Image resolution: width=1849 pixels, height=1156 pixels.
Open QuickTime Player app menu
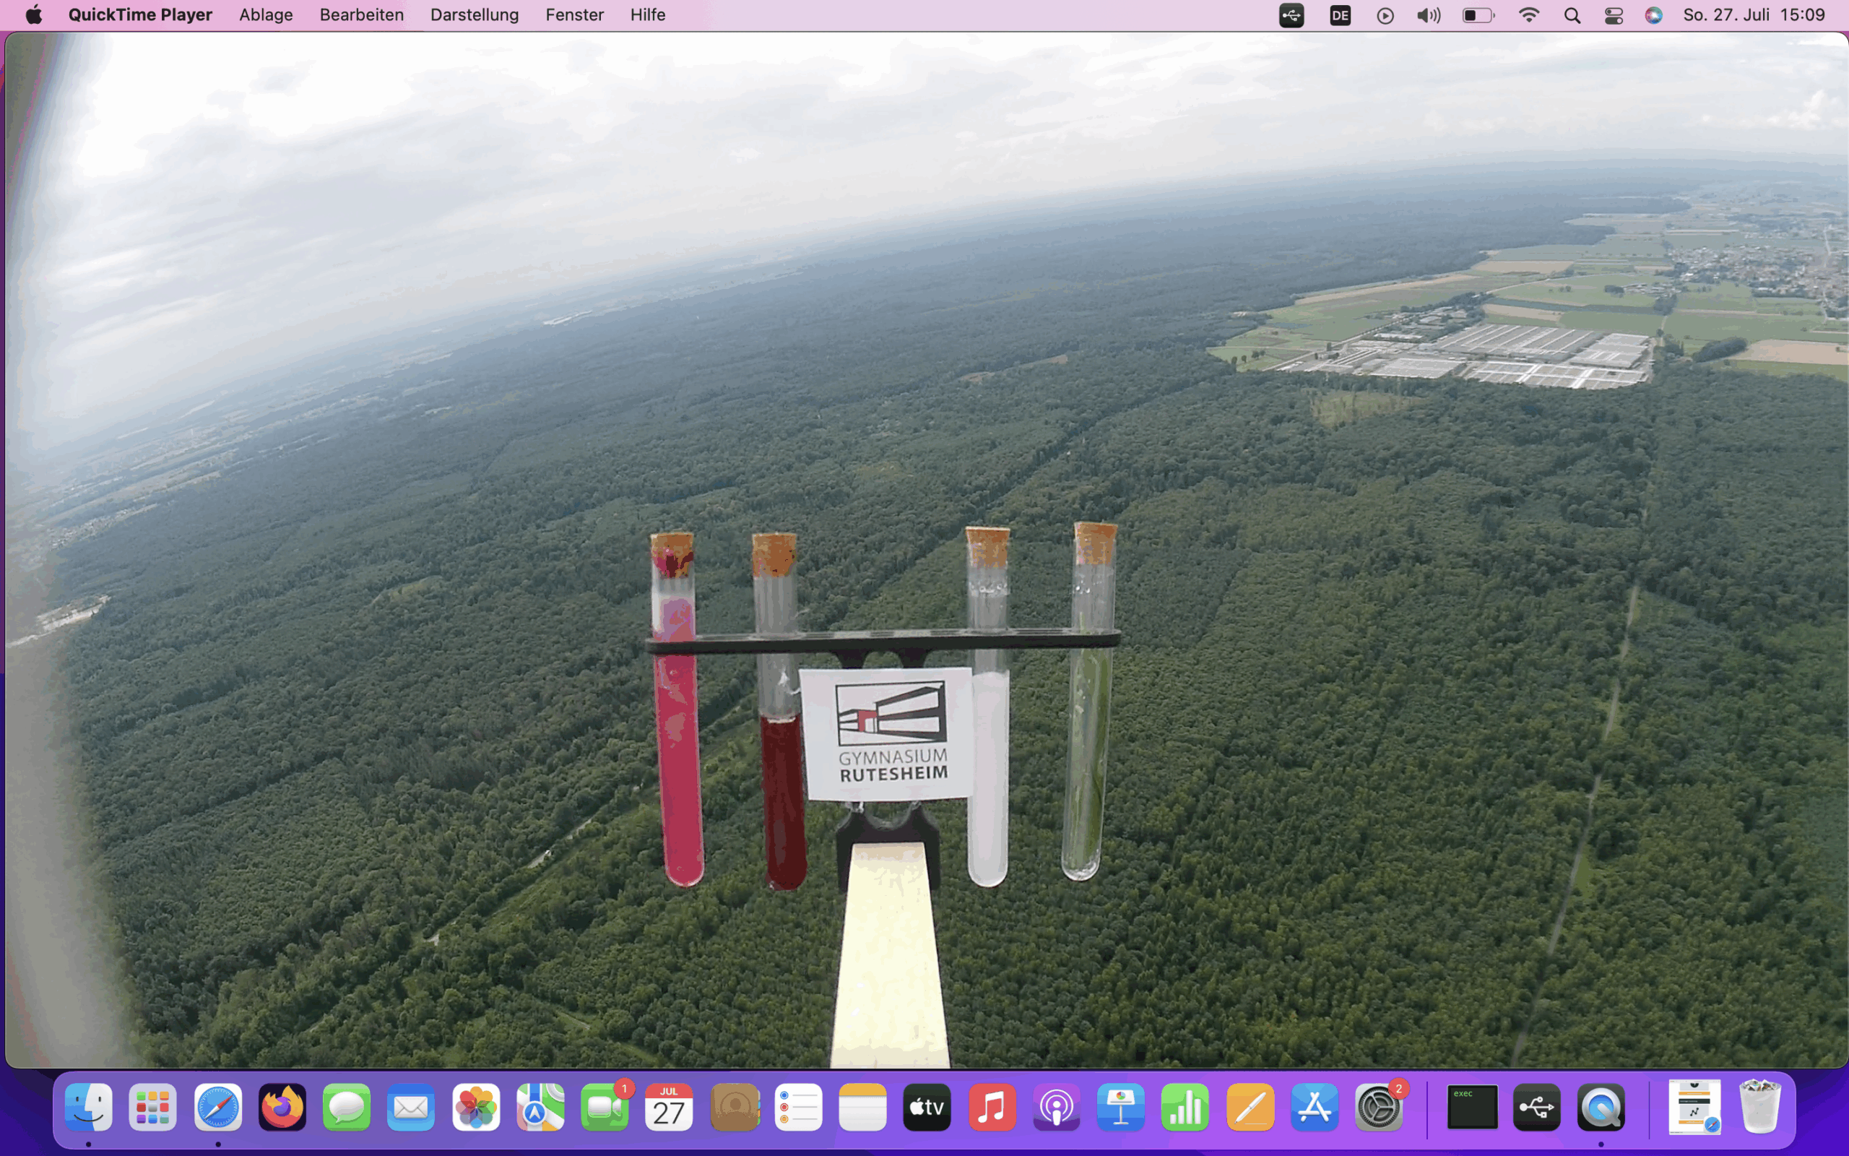tap(140, 14)
